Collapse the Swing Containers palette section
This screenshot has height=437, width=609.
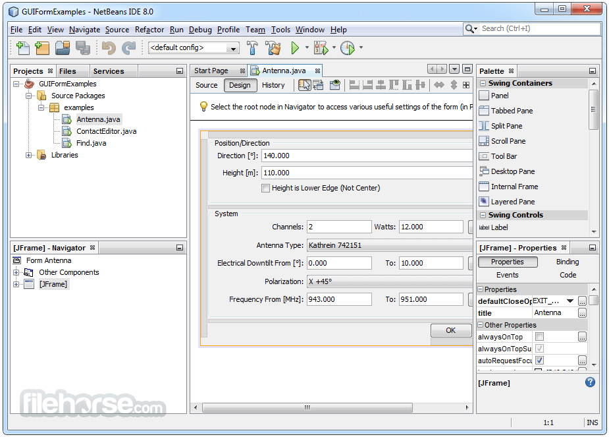[x=483, y=83]
